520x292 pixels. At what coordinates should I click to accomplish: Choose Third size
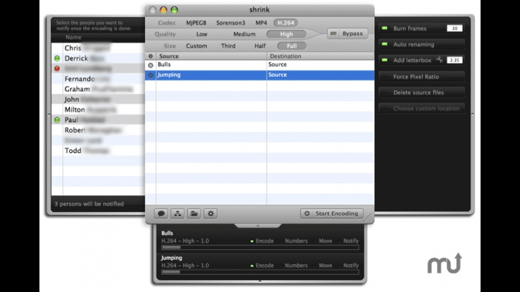coord(228,46)
